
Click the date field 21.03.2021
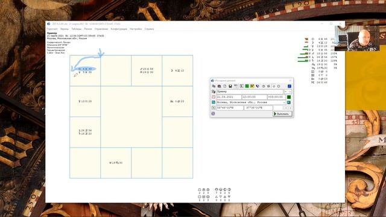tap(229, 97)
